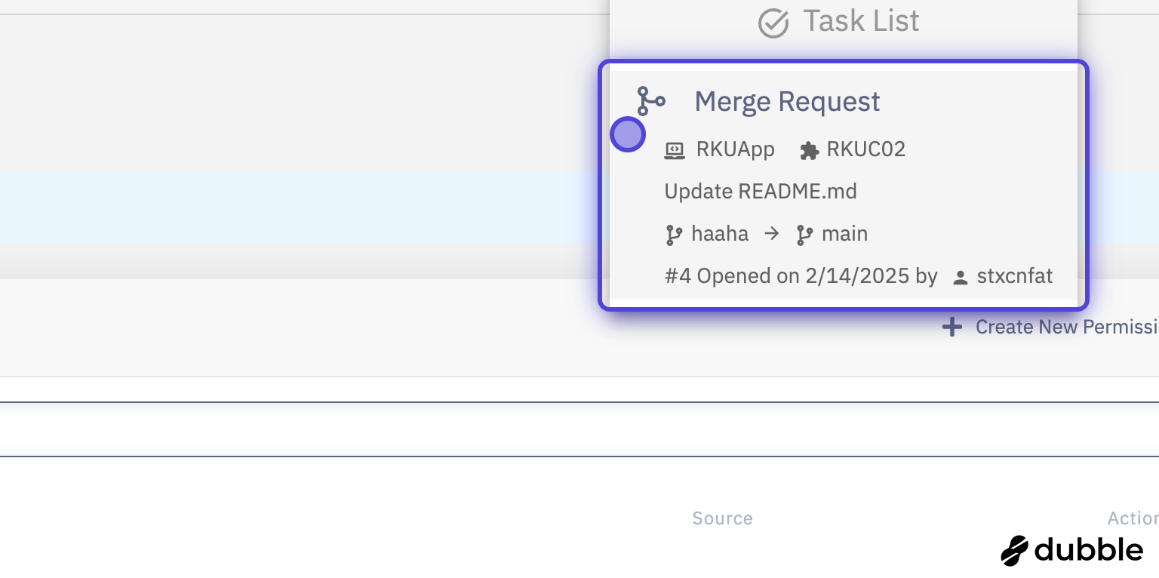The height and width of the screenshot is (578, 1159).
Task: Click the haaha source branch name
Action: [720, 234]
